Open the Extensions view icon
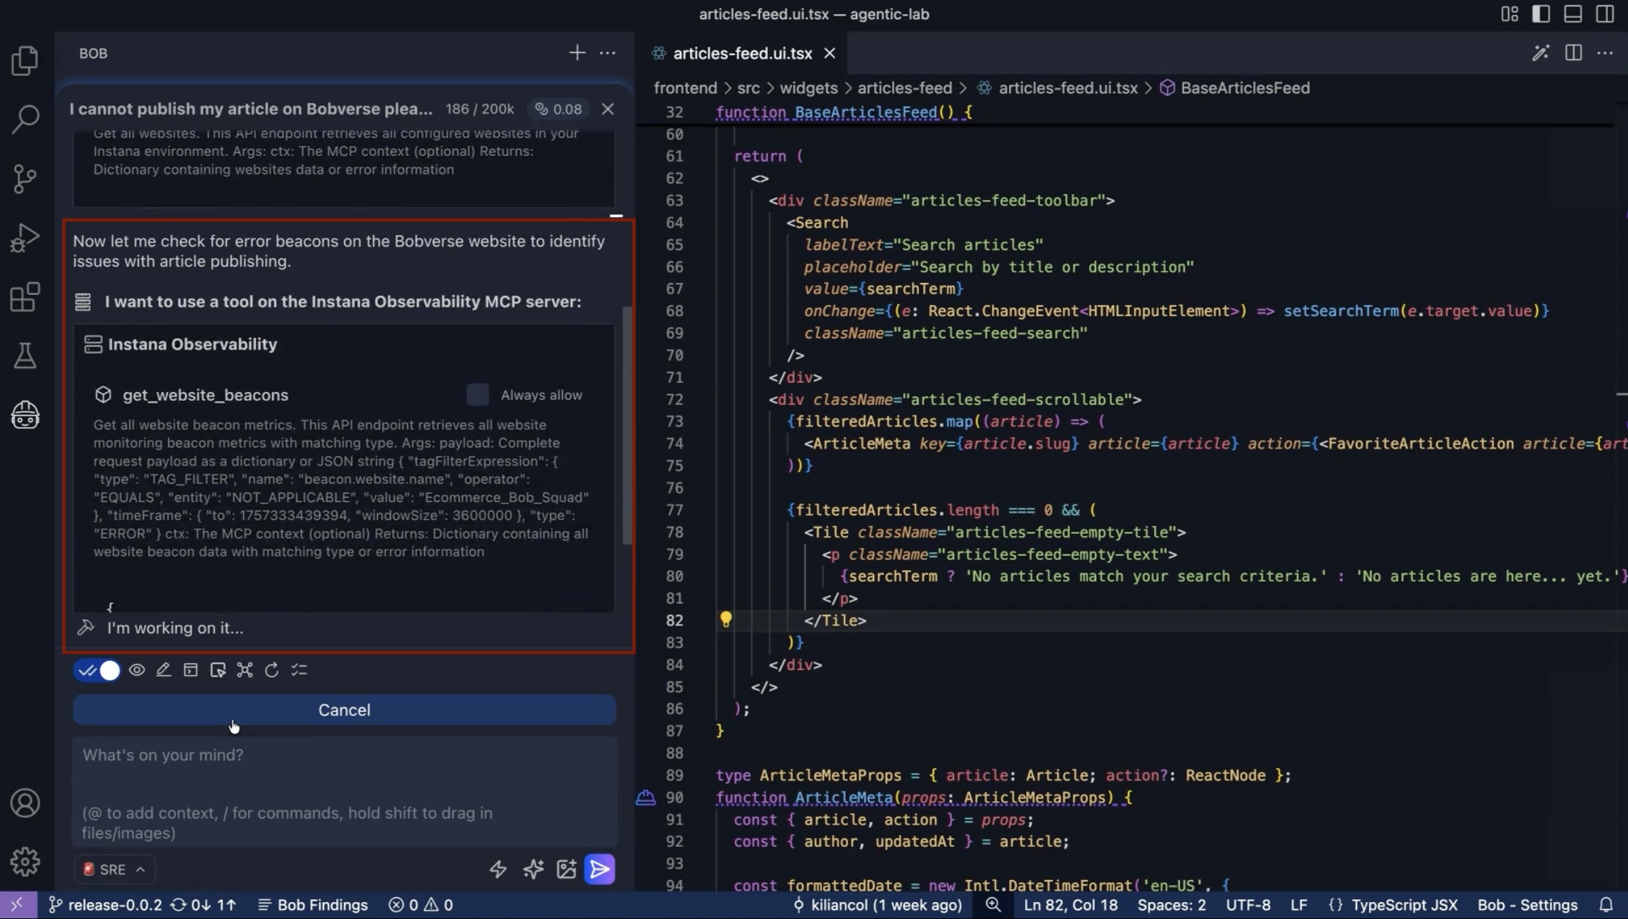The height and width of the screenshot is (919, 1628). click(26, 297)
